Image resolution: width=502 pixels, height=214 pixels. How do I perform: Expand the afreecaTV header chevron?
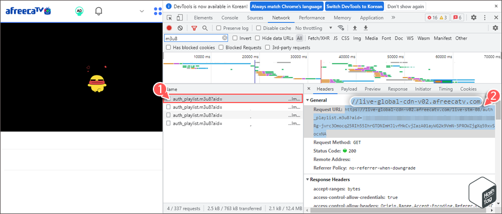[142, 12]
